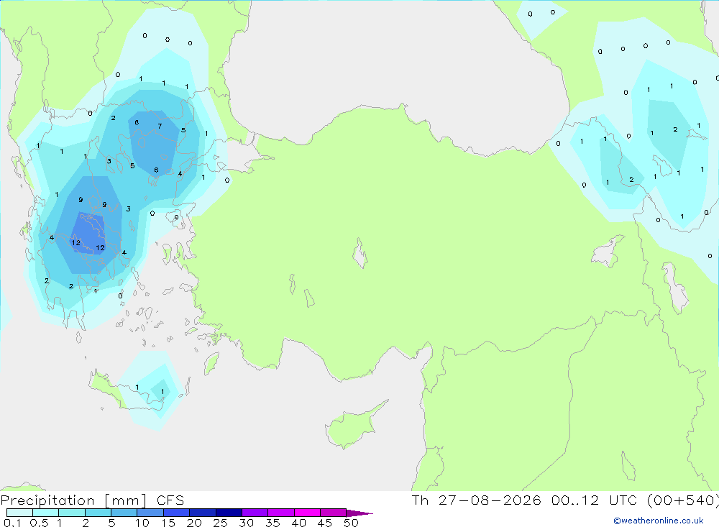
Task: Click the 'Precipitation [mm]' title text
Action: (74, 500)
